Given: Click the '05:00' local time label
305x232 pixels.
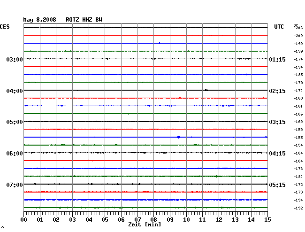Looking at the screenshot, I should 15,122.
